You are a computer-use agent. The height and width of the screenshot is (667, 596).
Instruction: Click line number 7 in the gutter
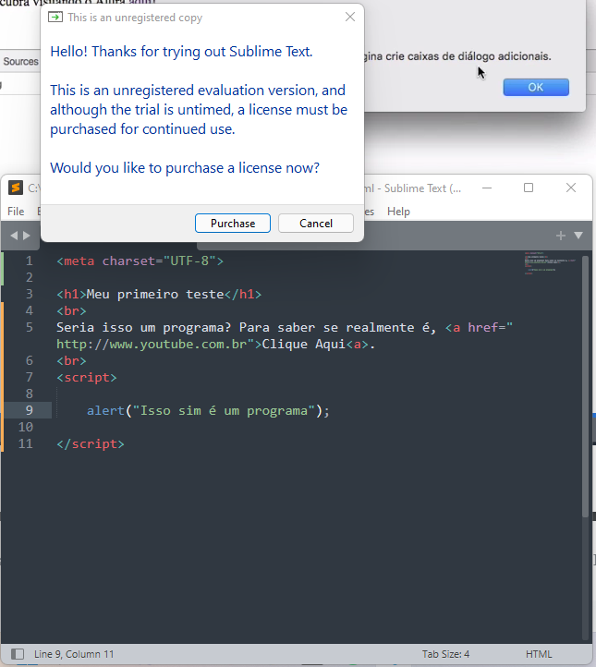[x=29, y=377]
